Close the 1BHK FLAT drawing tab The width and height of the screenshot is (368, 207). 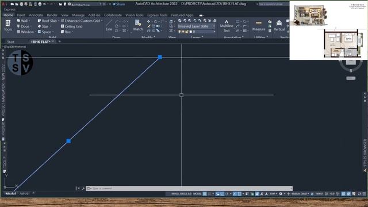click(x=53, y=41)
